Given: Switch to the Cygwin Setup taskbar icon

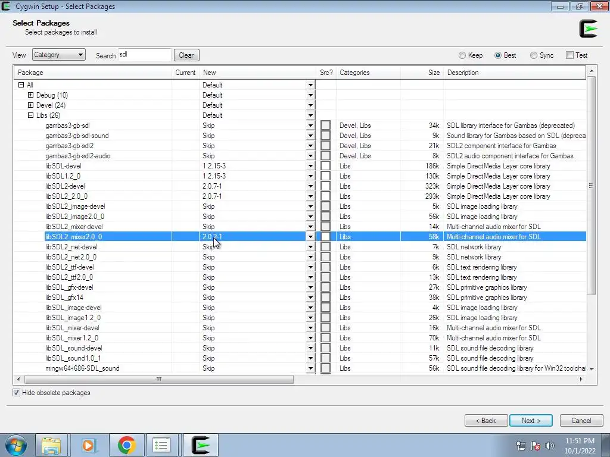Looking at the screenshot, I should click(x=201, y=445).
